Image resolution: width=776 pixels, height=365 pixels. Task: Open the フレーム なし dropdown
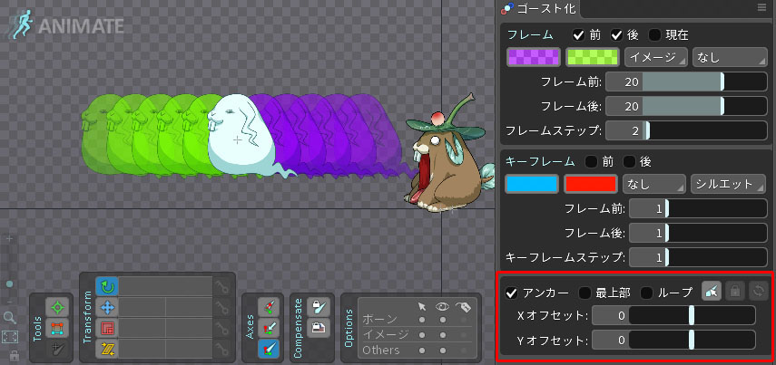tap(730, 57)
